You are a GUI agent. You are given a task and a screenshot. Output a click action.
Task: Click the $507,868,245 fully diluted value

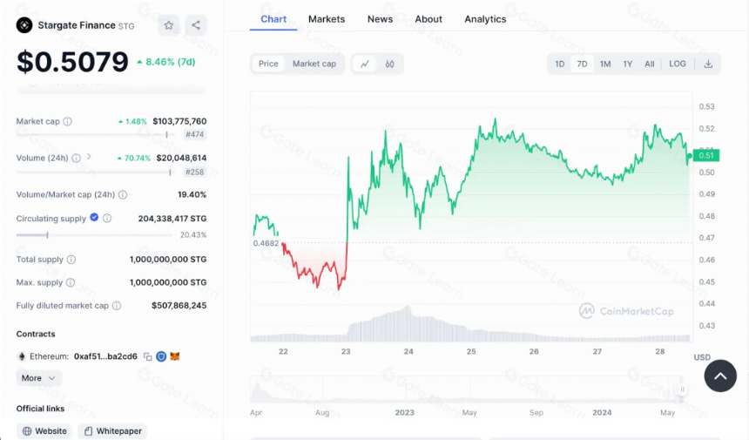click(x=179, y=306)
